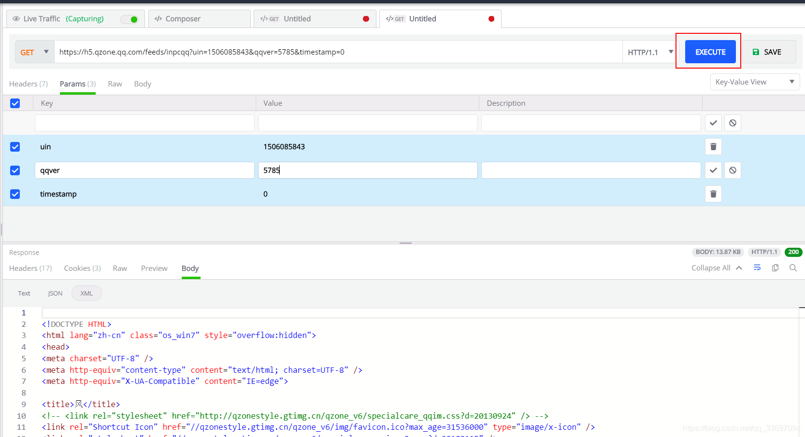805x437 pixels.
Task: Click the panel splitter handle
Action: 405,243
